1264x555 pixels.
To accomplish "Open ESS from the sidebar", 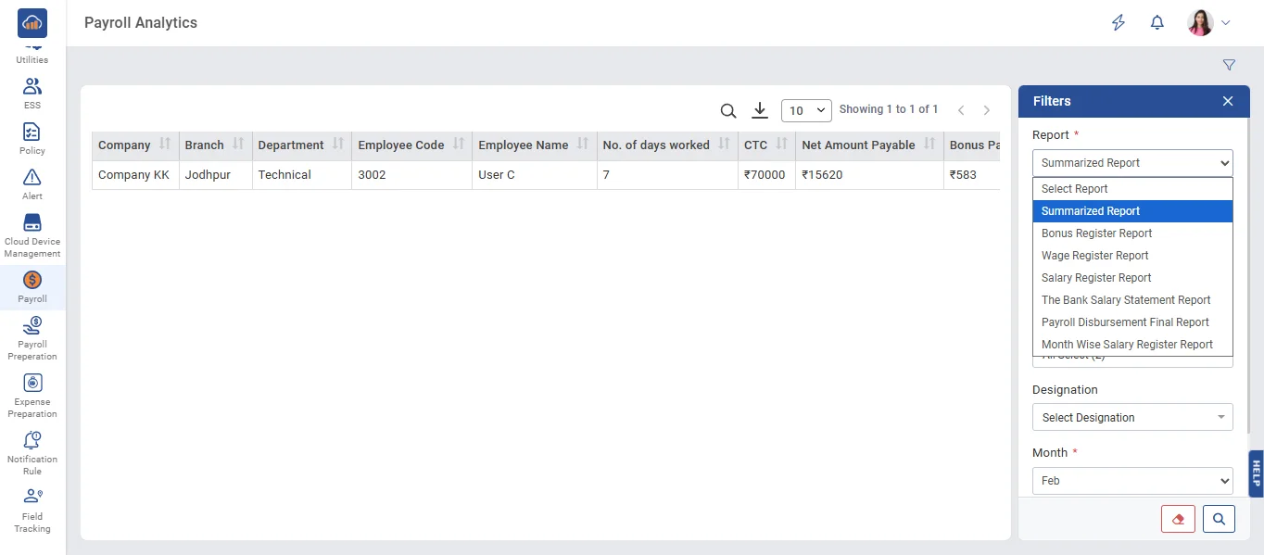I will tap(32, 93).
